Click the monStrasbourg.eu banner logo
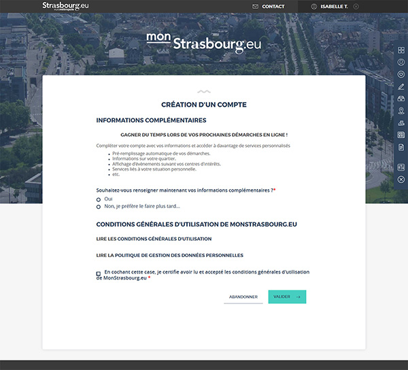The width and height of the screenshot is (408, 370). click(204, 44)
